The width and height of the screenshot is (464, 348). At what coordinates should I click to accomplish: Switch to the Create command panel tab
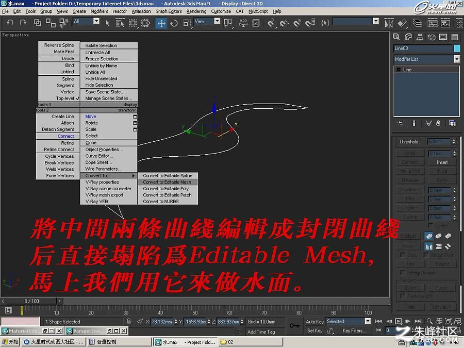click(396, 37)
